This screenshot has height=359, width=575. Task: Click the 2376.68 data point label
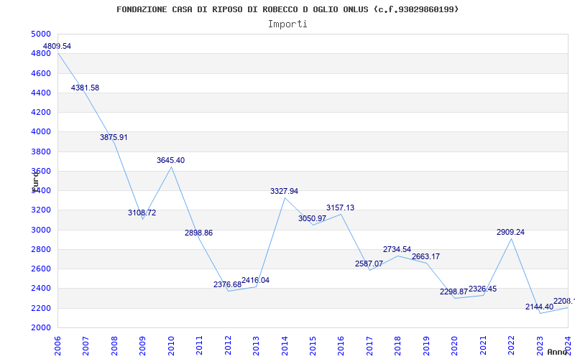[x=227, y=284]
